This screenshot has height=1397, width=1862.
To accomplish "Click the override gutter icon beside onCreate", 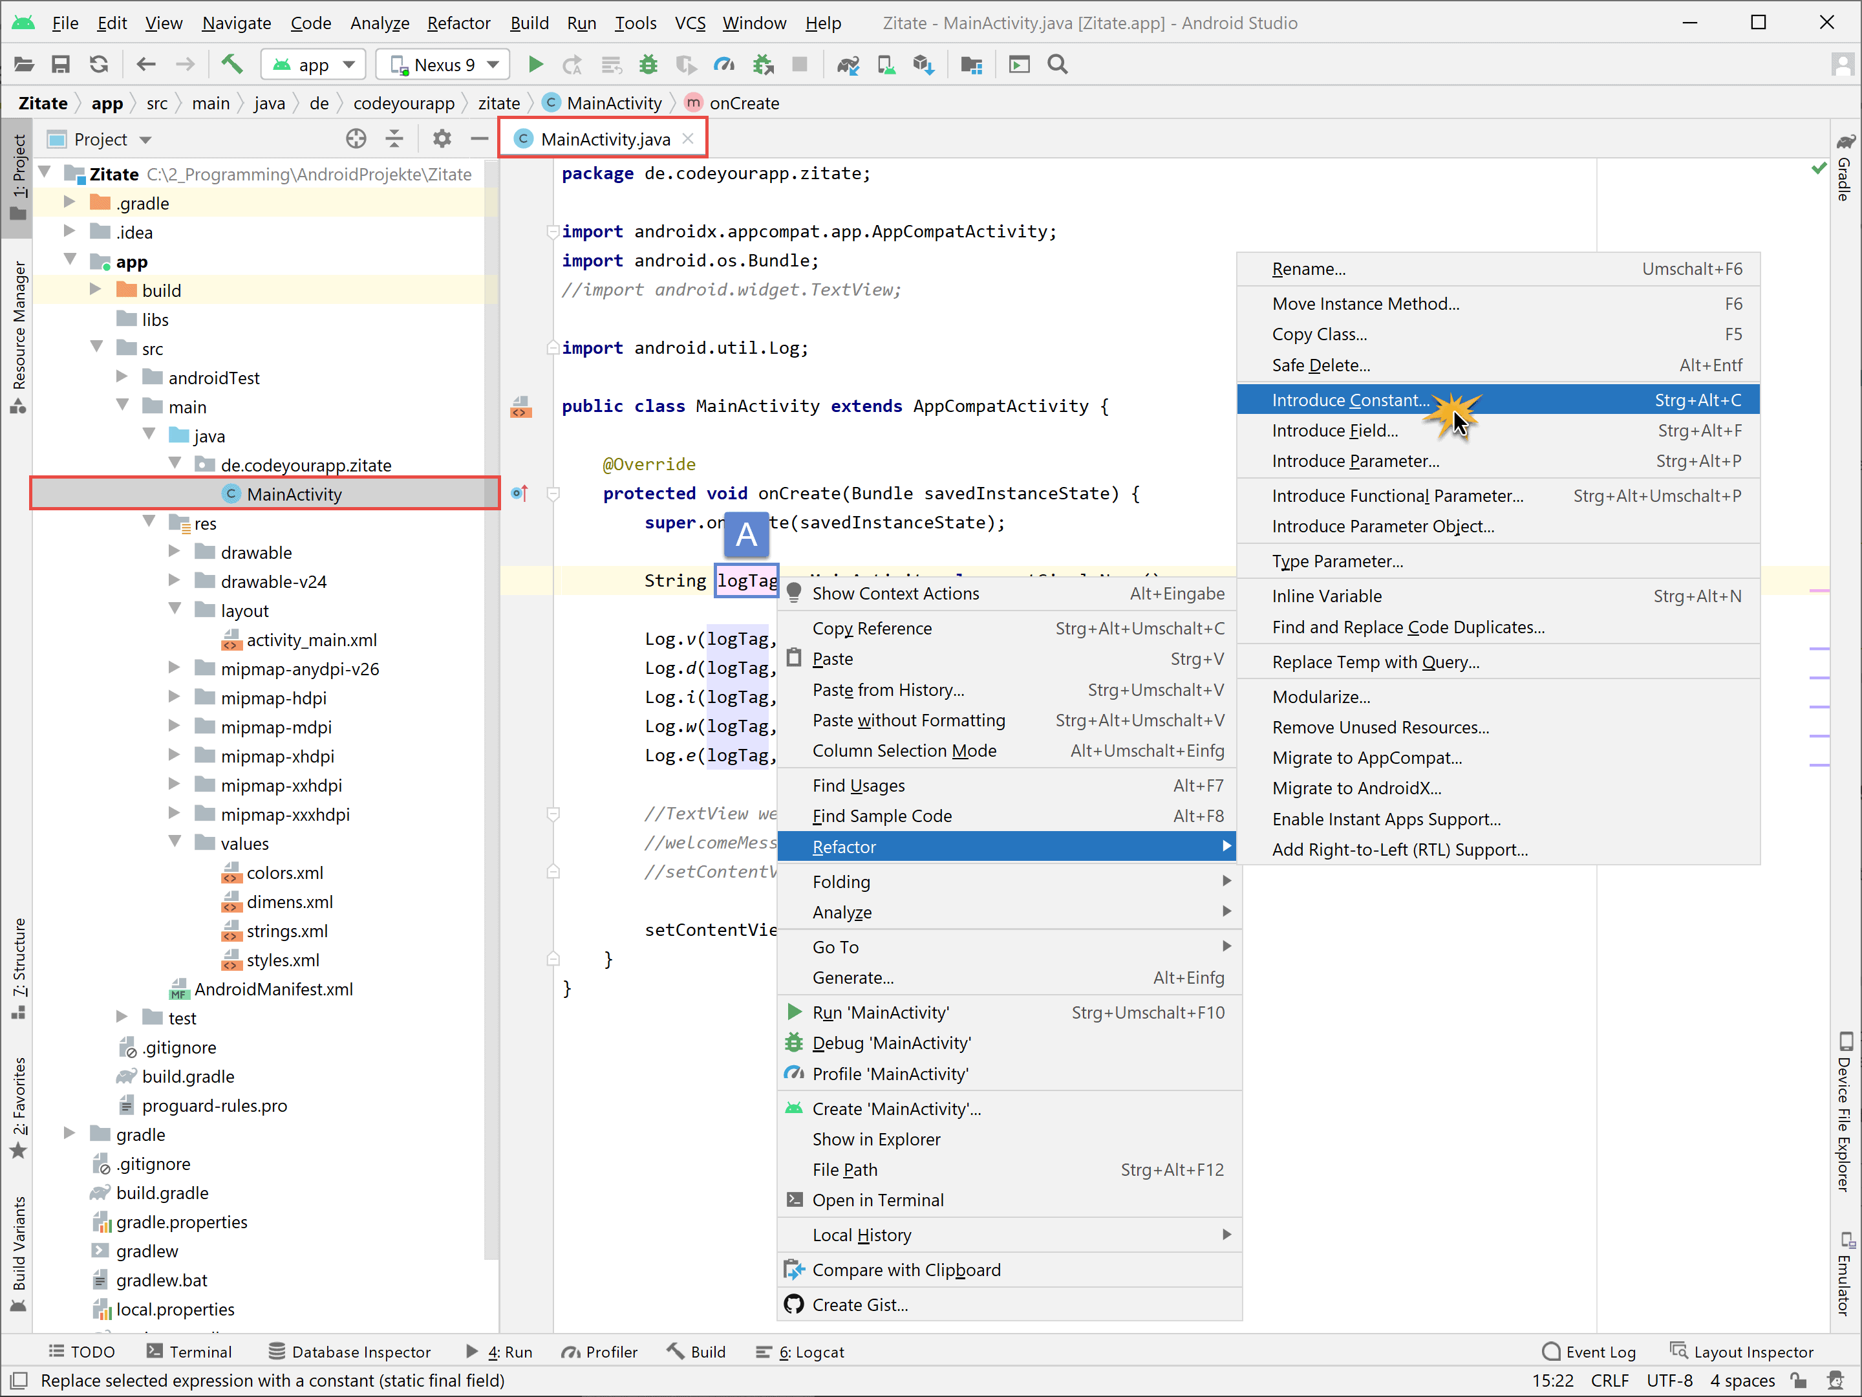I will click(519, 493).
